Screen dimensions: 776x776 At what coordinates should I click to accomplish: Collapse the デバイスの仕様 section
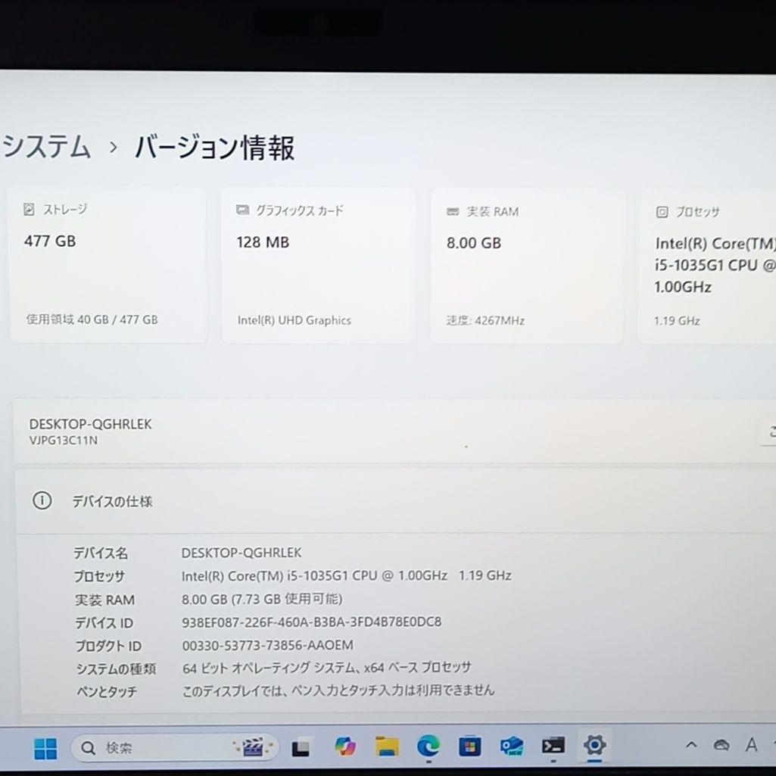[x=112, y=501]
